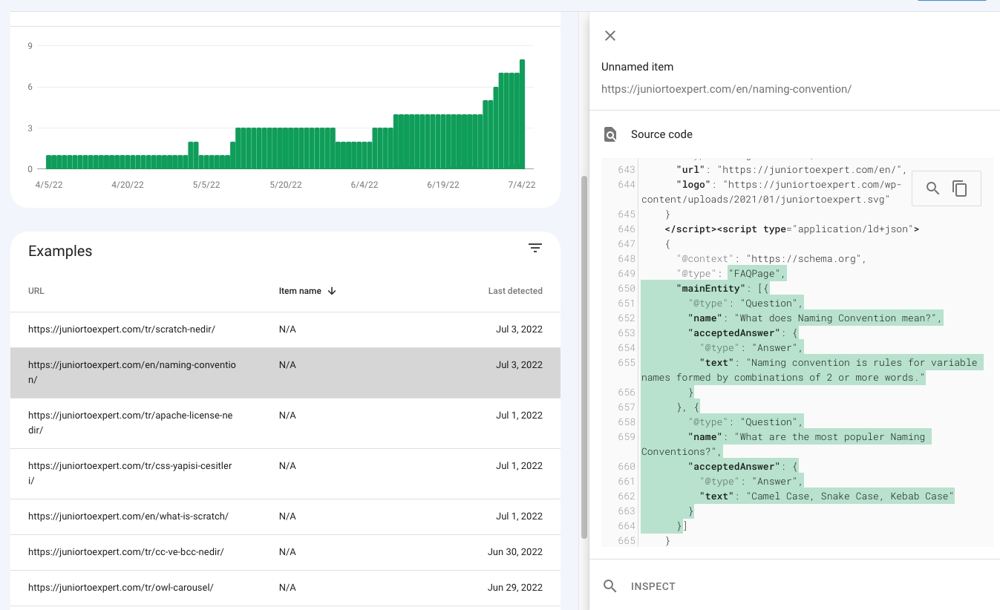The width and height of the screenshot is (1000, 610).
Task: Select the apache-license-nedir example row
Action: (x=130, y=422)
